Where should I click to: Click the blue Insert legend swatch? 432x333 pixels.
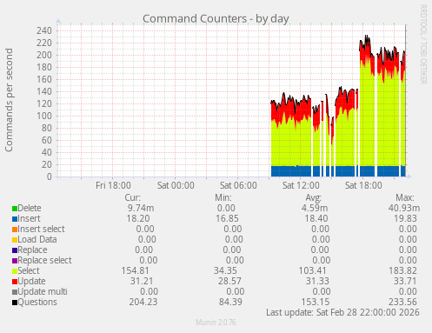pos(15,219)
